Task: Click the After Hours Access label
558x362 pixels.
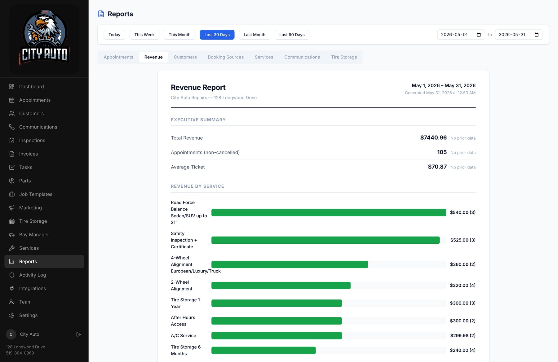Action: (183, 321)
